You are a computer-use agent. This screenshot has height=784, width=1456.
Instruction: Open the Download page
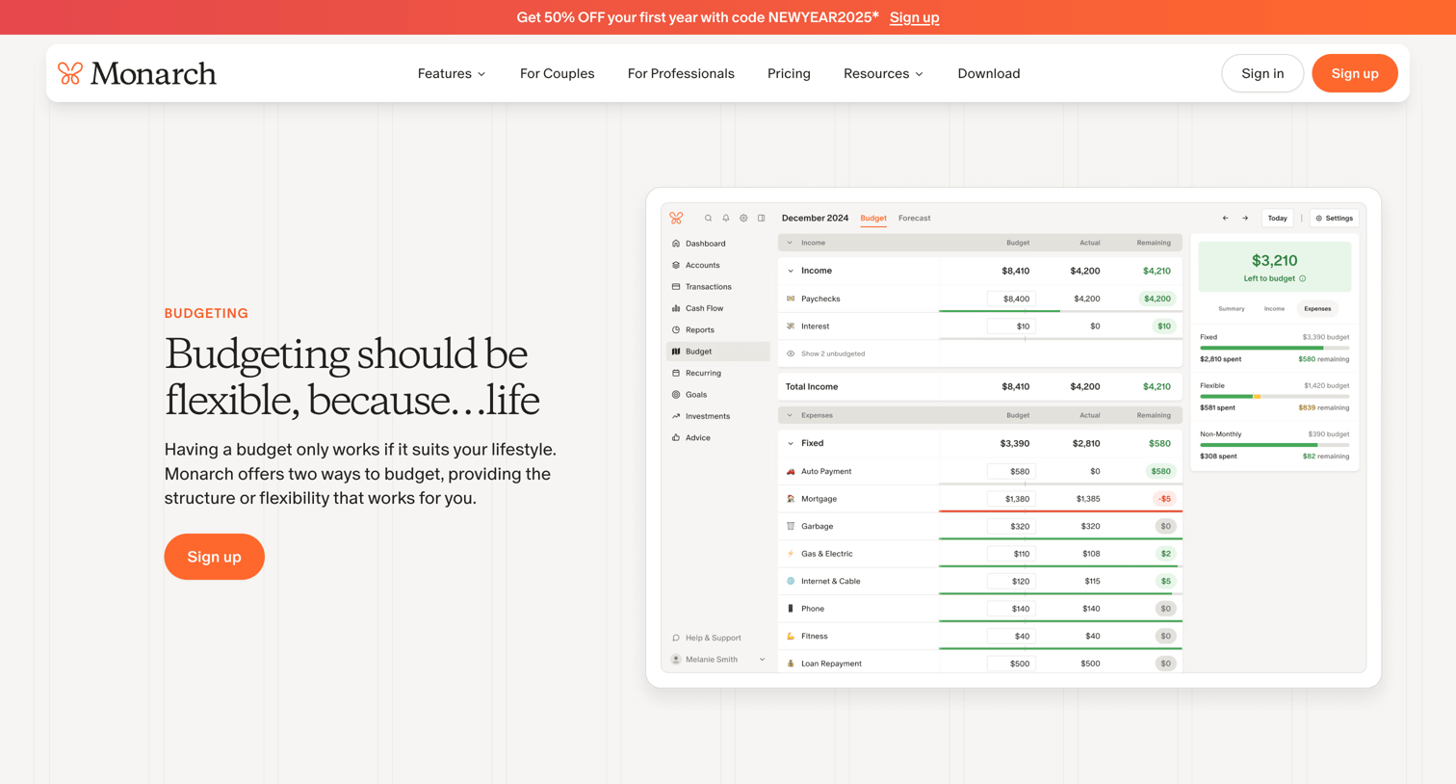989,73
